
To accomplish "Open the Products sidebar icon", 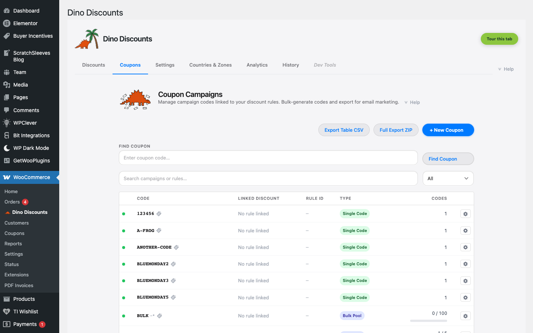I will (7, 299).
